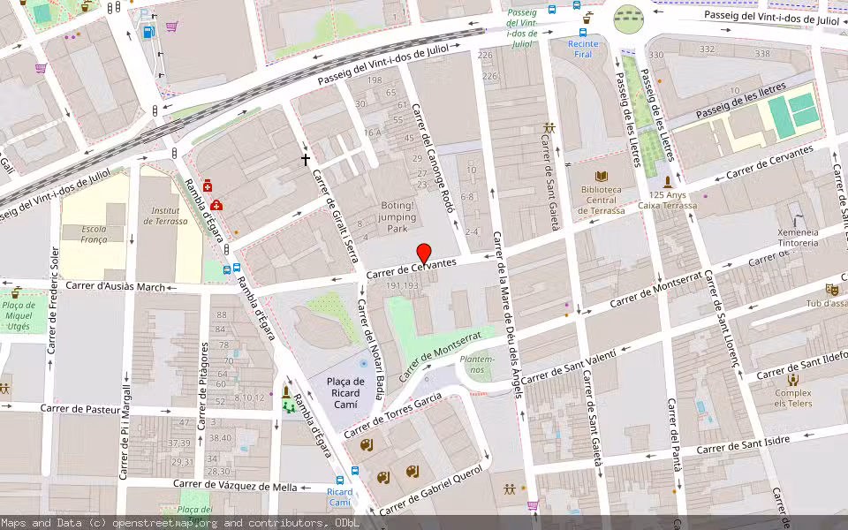Click the traffic light icon at the Rambla d'Egara junction

(227, 251)
